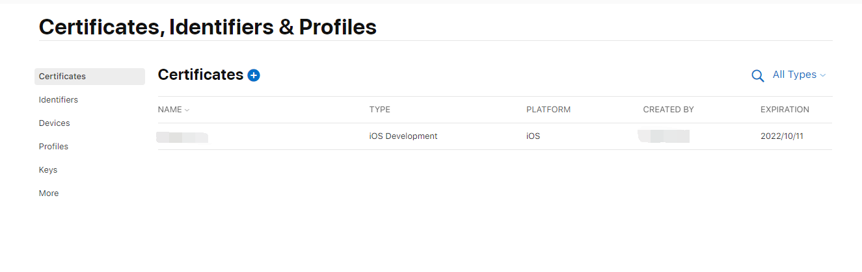The image size is (862, 272).
Task: Click the blue plus icon to add a certificate
Action: [254, 75]
